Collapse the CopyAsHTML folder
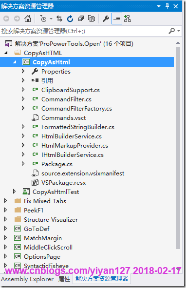The width and height of the screenshot is (186, 288). coord(6,53)
